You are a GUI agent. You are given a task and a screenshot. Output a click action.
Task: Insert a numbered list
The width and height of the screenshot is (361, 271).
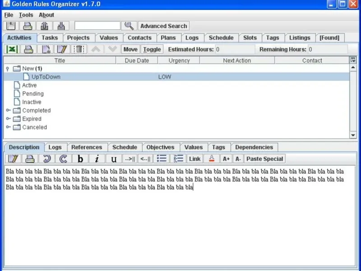click(178, 159)
